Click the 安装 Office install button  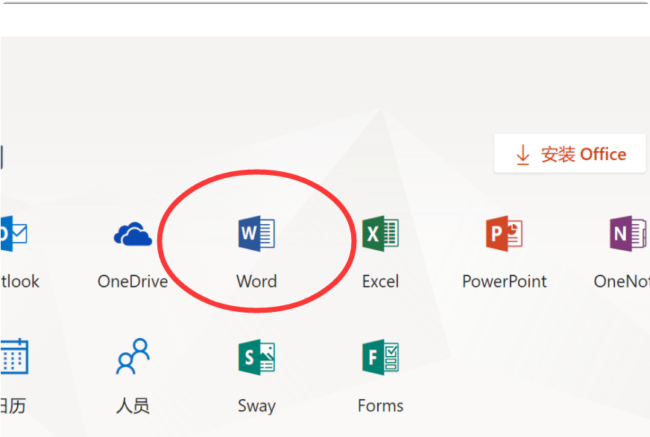click(570, 153)
